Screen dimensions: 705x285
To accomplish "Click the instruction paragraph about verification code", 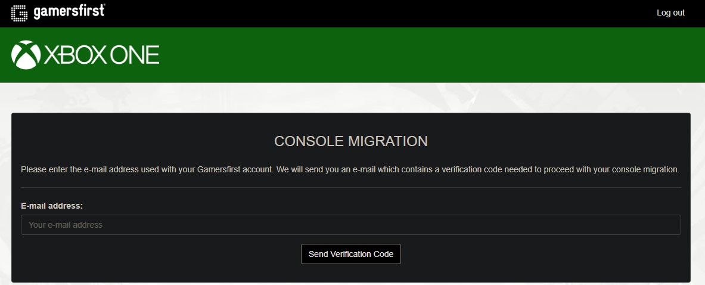I will tap(350, 170).
